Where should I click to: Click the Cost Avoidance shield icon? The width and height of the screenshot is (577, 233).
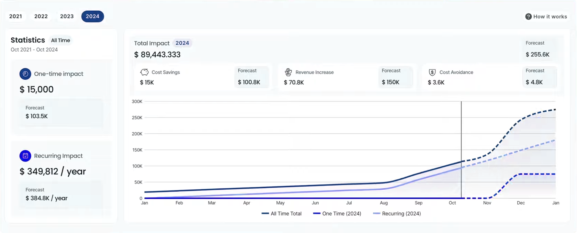(x=432, y=72)
